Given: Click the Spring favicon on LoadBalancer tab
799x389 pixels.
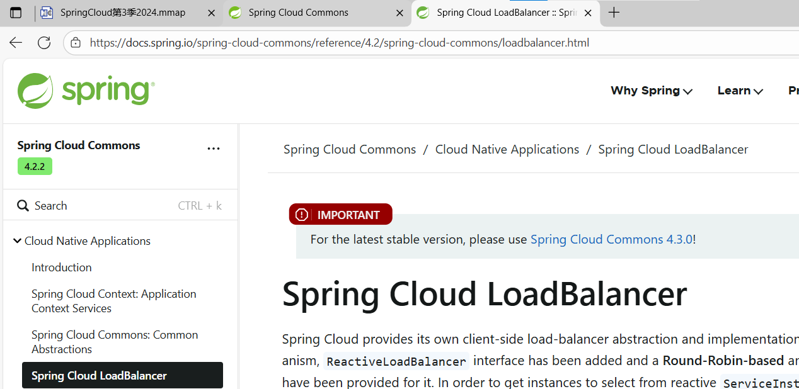Looking at the screenshot, I should point(423,13).
